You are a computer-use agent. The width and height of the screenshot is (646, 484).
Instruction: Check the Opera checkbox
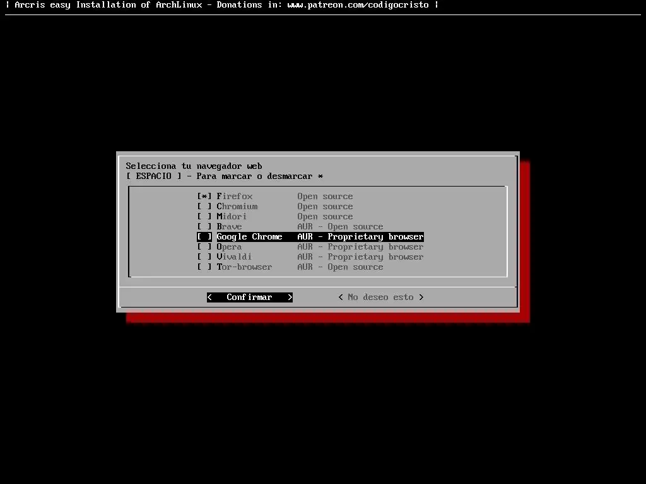click(x=204, y=247)
